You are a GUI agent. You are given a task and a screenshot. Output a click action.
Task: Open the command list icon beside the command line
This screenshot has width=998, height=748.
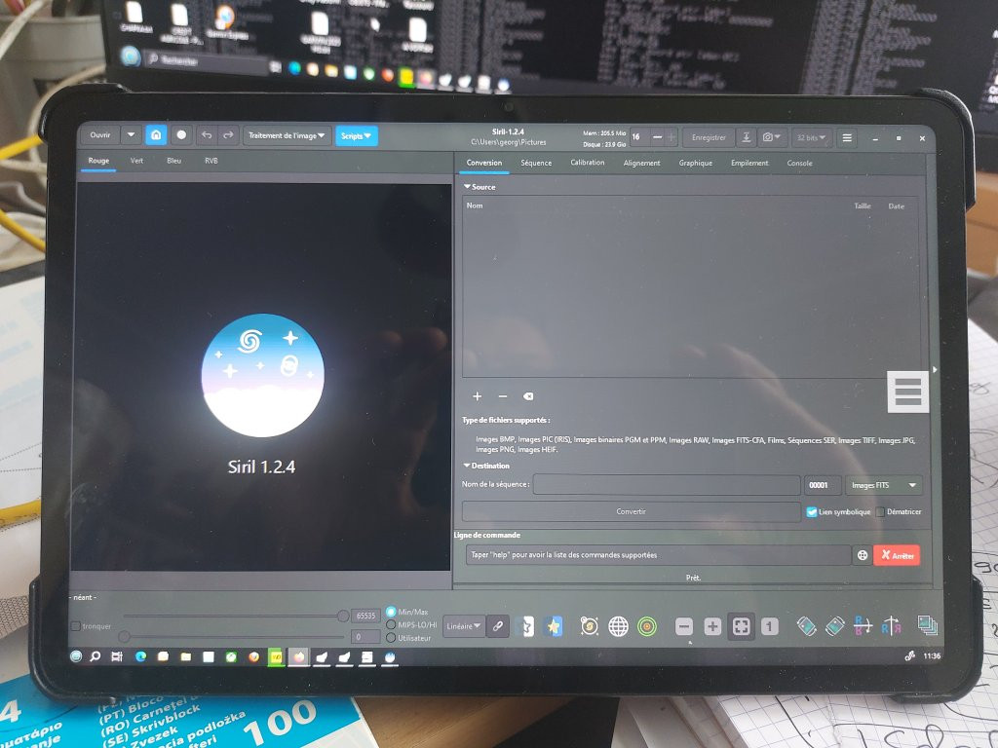(863, 555)
